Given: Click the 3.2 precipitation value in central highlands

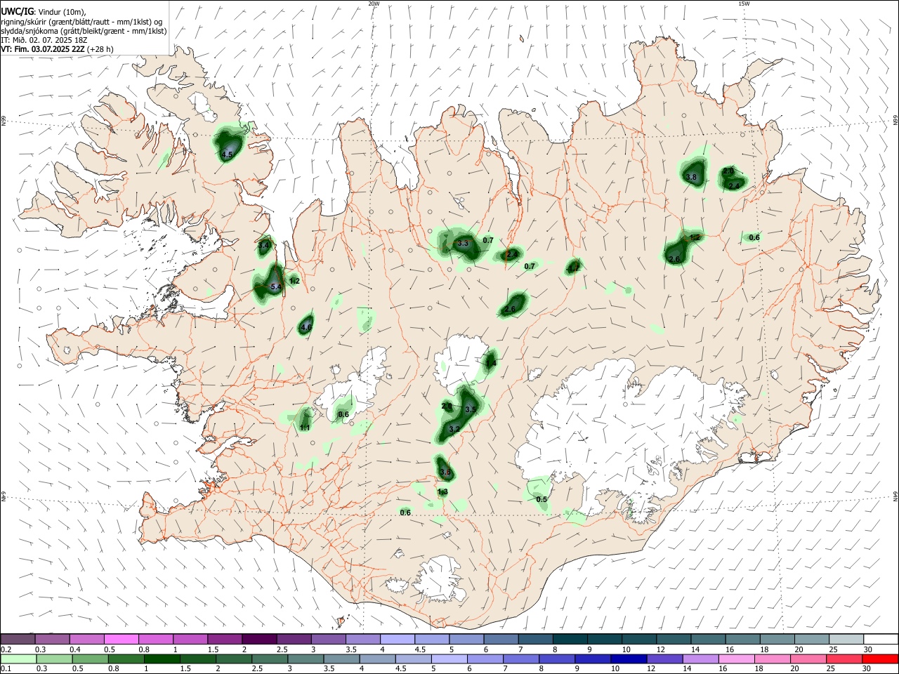Looking at the screenshot, I should 454,429.
